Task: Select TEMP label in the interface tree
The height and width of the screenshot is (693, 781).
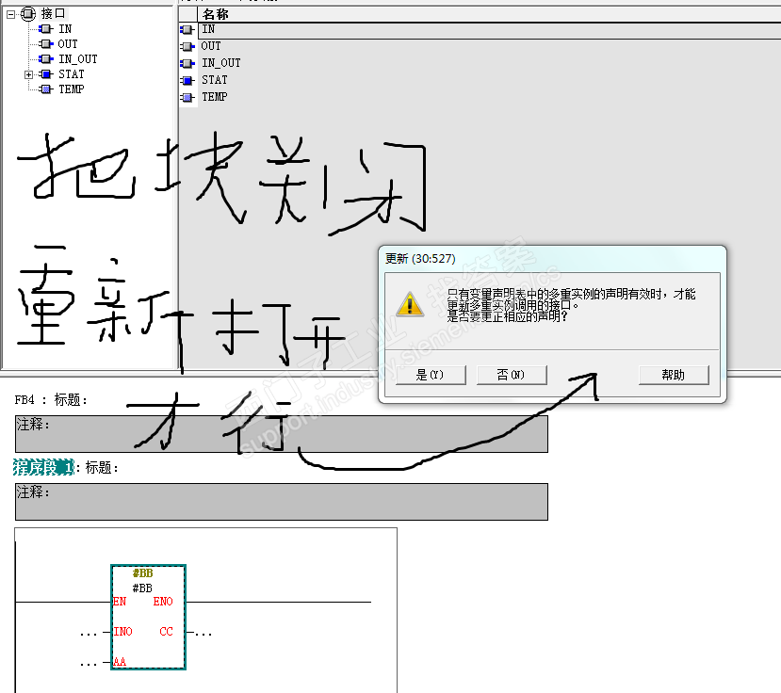Action: 72,89
